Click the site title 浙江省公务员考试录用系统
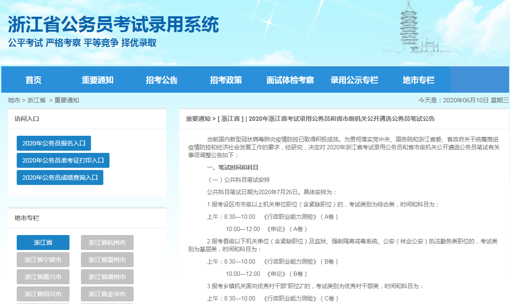 (x=113, y=25)
